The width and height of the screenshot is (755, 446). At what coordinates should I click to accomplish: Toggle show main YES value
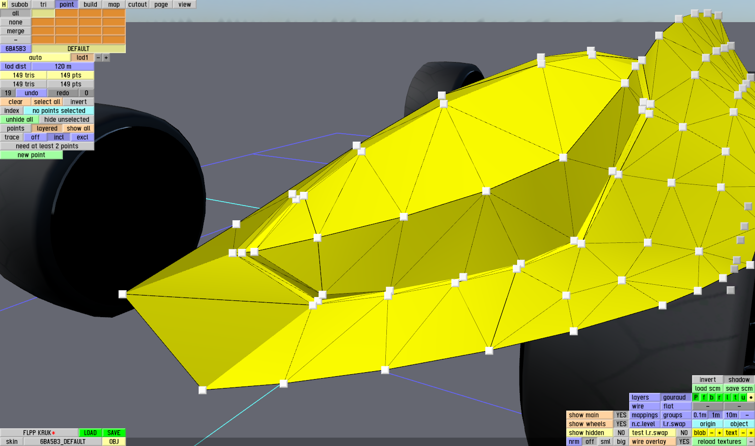pyautogui.click(x=621, y=415)
